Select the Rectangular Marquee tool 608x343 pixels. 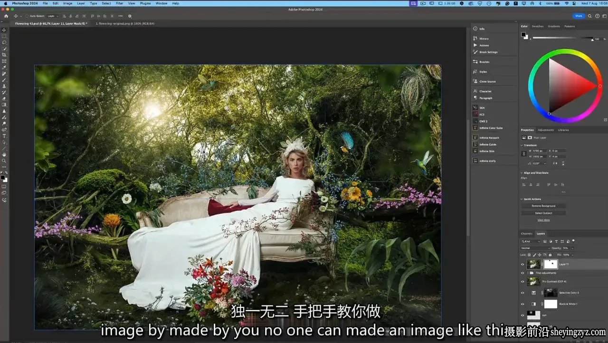[4, 36]
